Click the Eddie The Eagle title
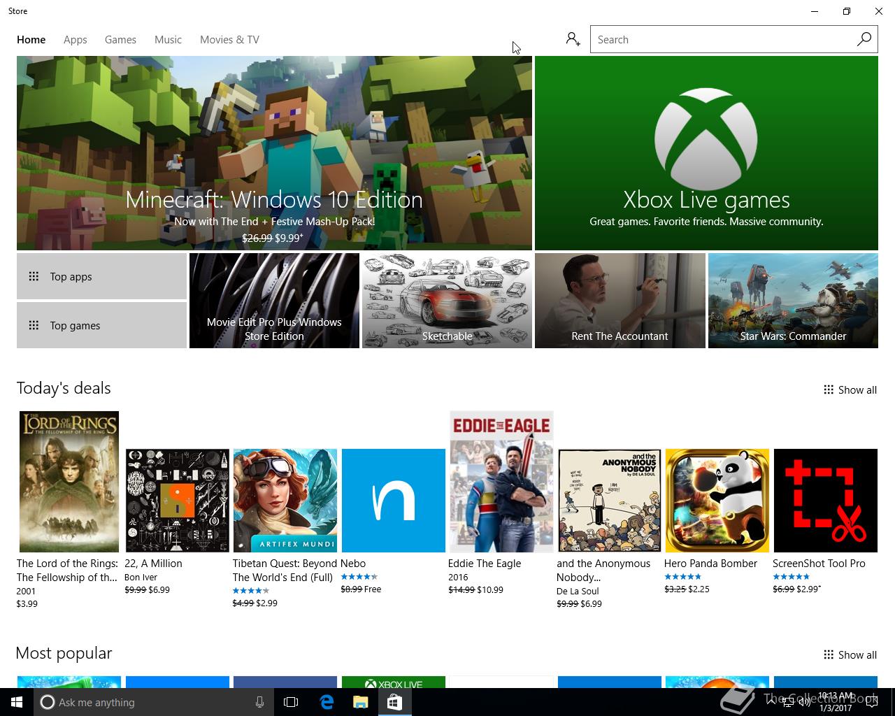895x716 pixels. (x=485, y=564)
